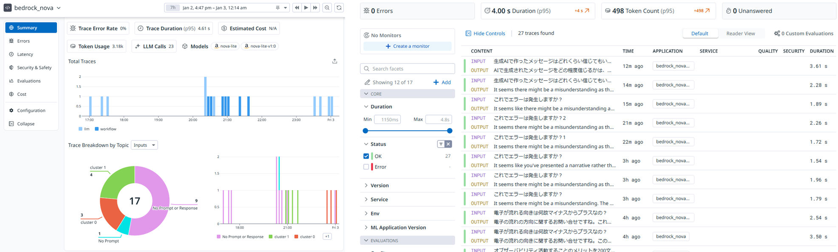Clear the Status facet filter
The image size is (838, 252).
pyautogui.click(x=448, y=144)
